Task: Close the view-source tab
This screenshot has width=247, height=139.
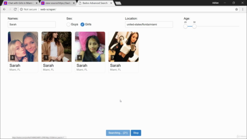Action: (x=74, y=3)
